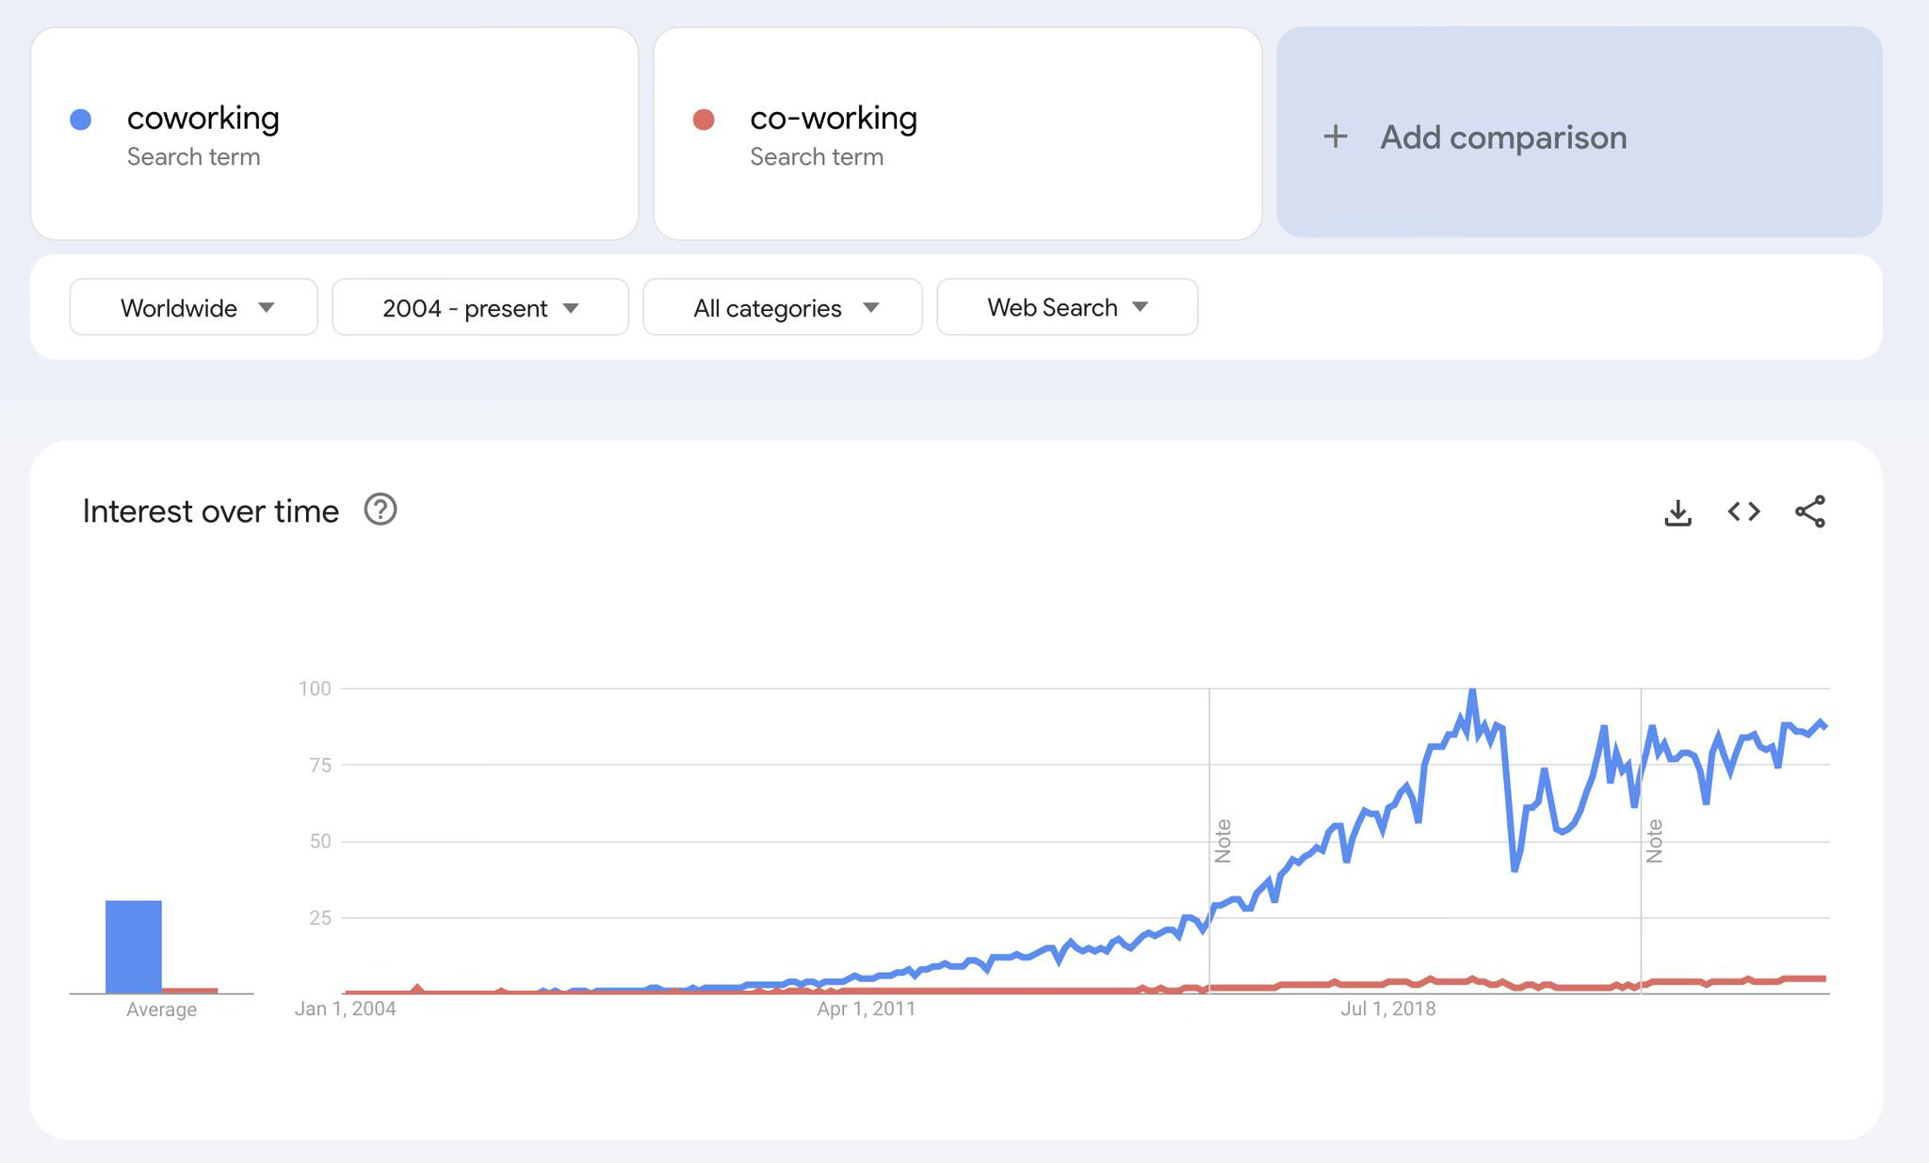This screenshot has height=1163, width=1929.
Task: Click the blue Average bar
Action: 134,946
